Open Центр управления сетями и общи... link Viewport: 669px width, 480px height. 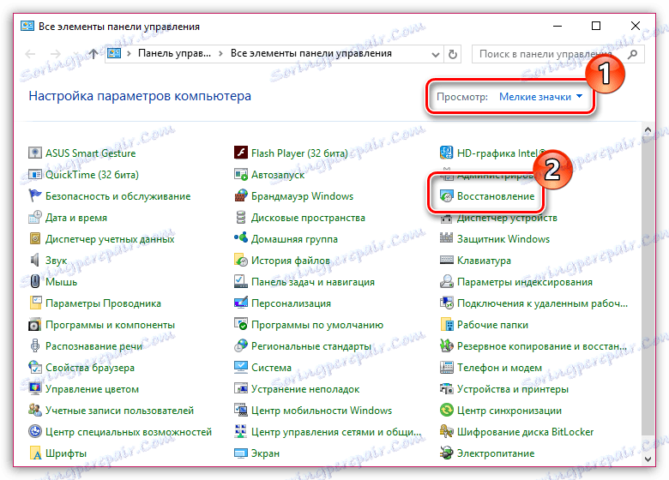click(x=336, y=432)
